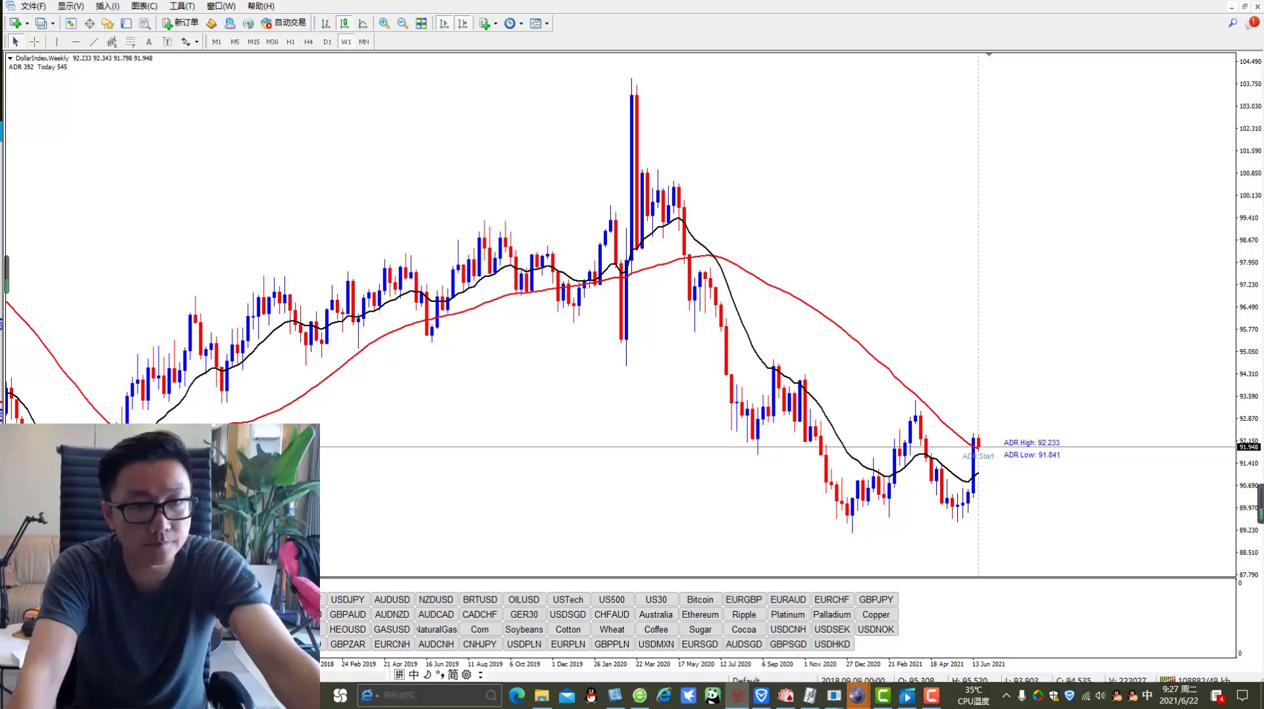Select the equidistant channel tool

click(112, 42)
